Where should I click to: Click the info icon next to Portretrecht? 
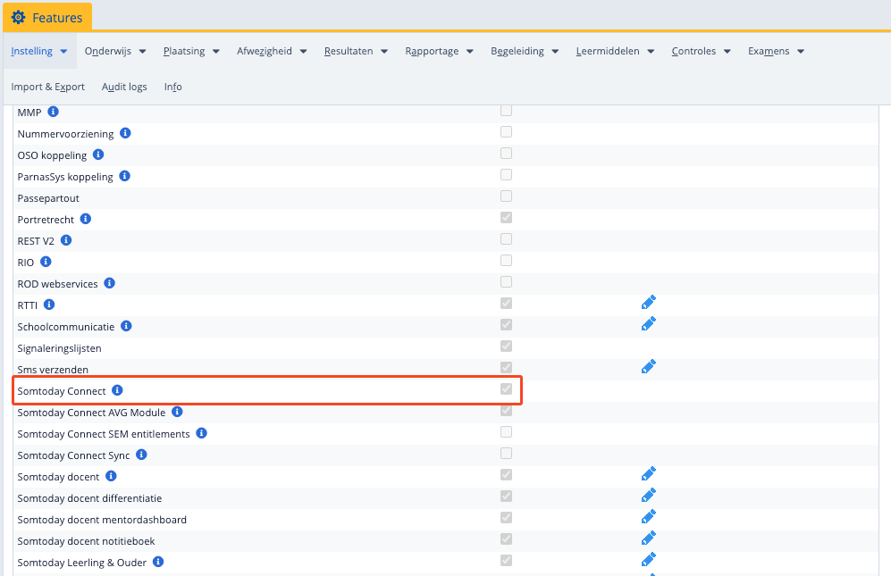(x=86, y=219)
